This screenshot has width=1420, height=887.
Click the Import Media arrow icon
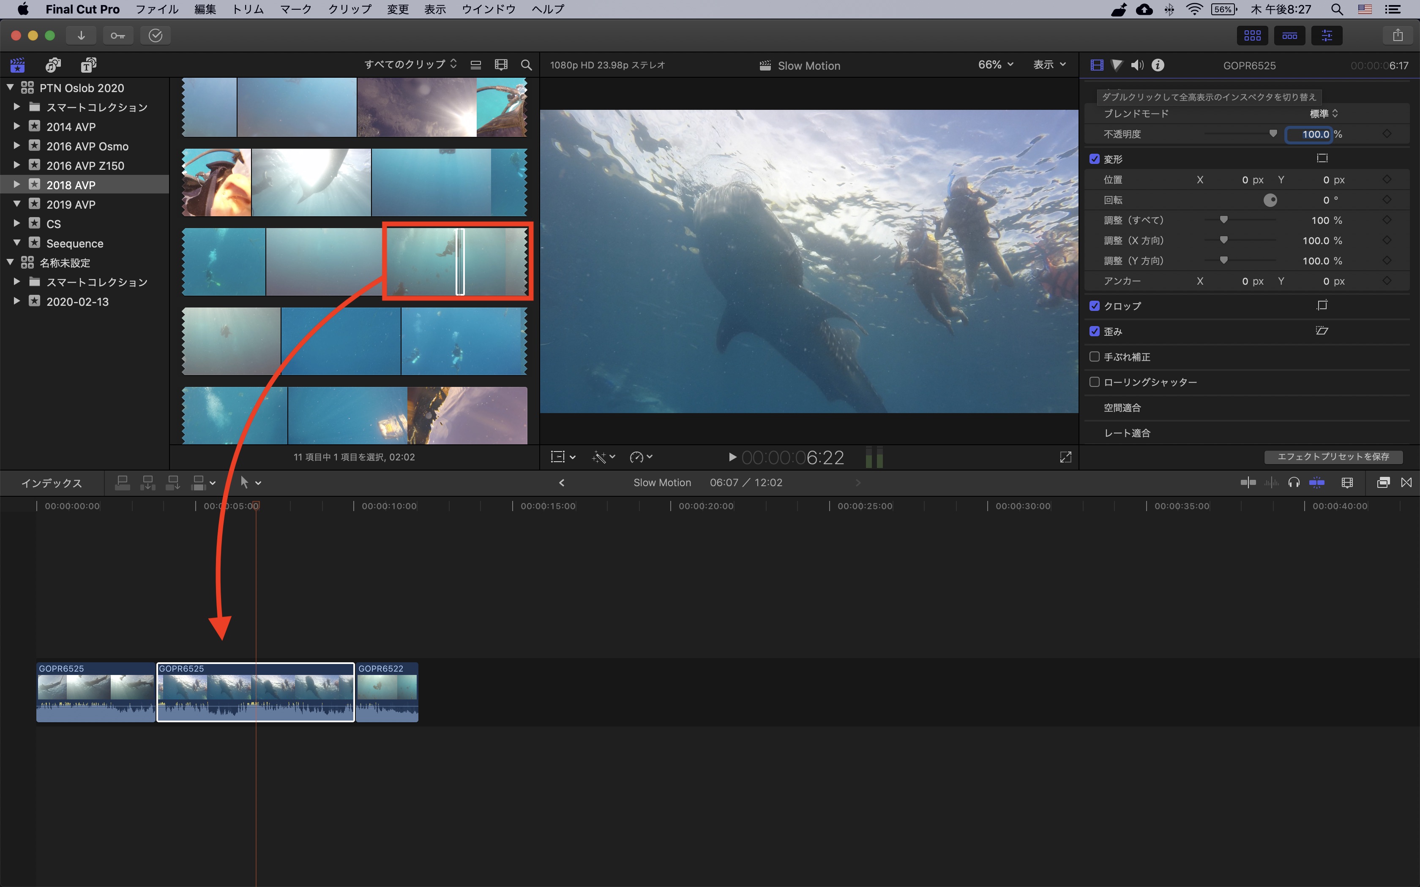(81, 35)
